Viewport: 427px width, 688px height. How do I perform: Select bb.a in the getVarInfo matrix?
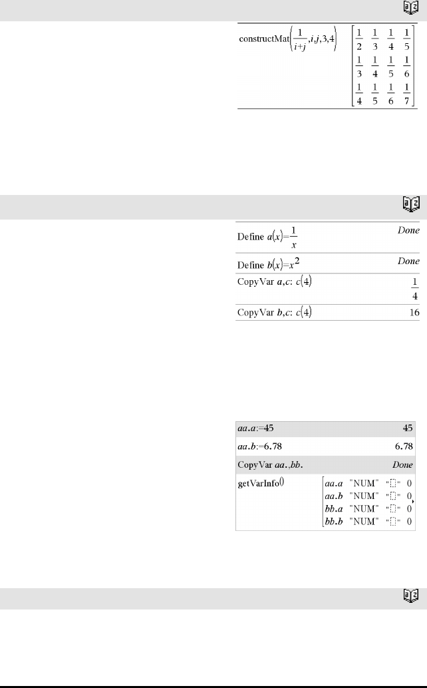334,508
